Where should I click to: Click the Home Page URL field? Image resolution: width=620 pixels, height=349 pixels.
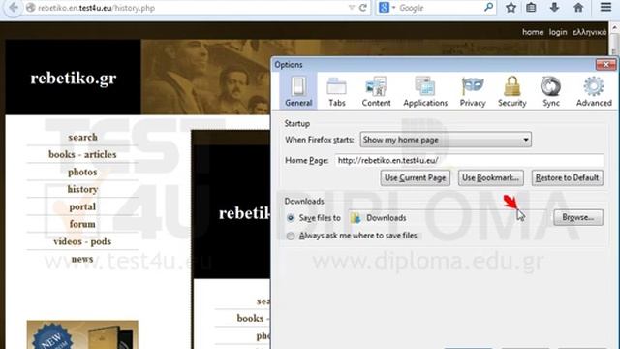click(469, 160)
